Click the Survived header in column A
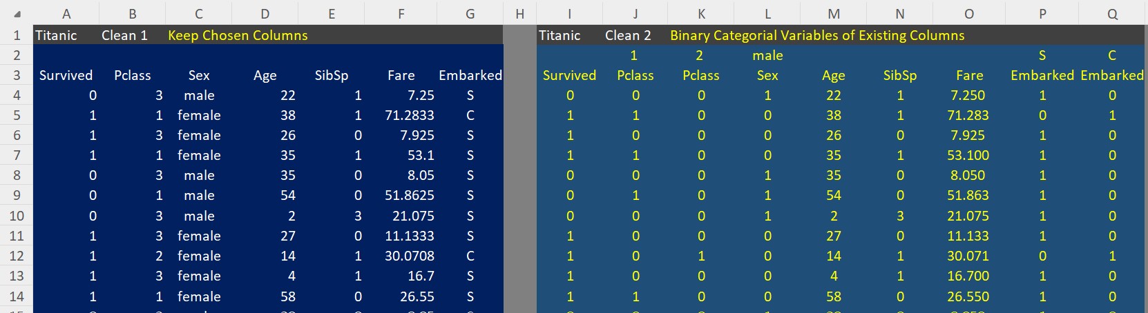Image resolution: width=1148 pixels, height=313 pixels. (66, 75)
